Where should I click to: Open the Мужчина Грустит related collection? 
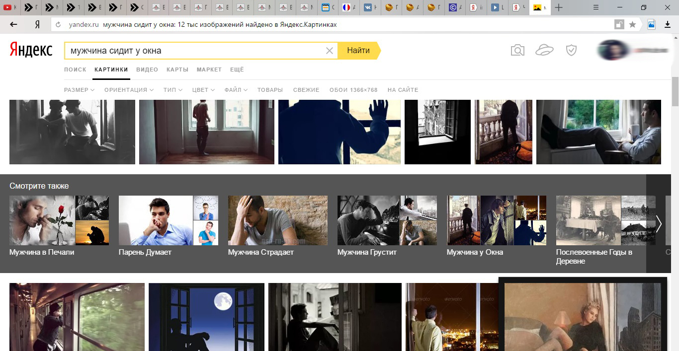[x=387, y=225]
